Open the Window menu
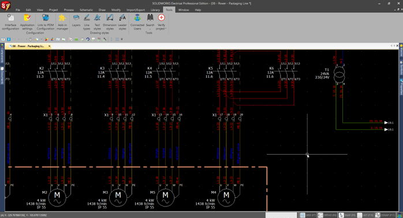The height and width of the screenshot is (218, 403). 184,10
